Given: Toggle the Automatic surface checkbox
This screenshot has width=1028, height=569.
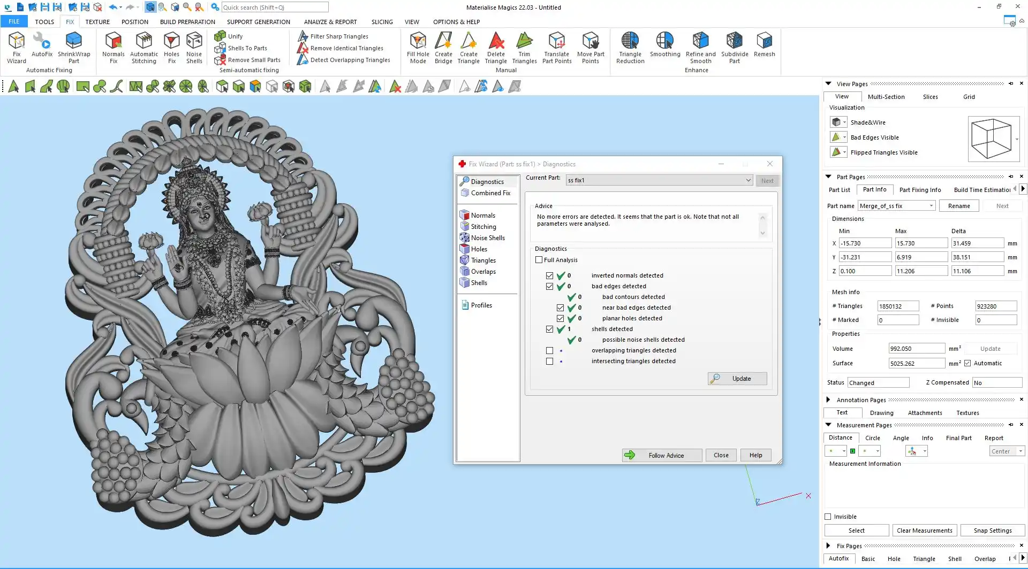Looking at the screenshot, I should [x=967, y=364].
